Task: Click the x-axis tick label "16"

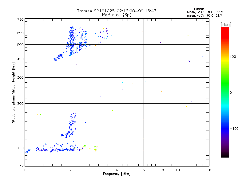Action: (x=209, y=170)
